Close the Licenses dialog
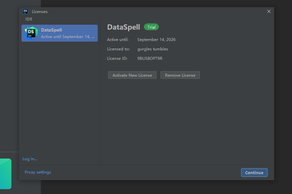Screen dimensions: 292x194 point(269,11)
